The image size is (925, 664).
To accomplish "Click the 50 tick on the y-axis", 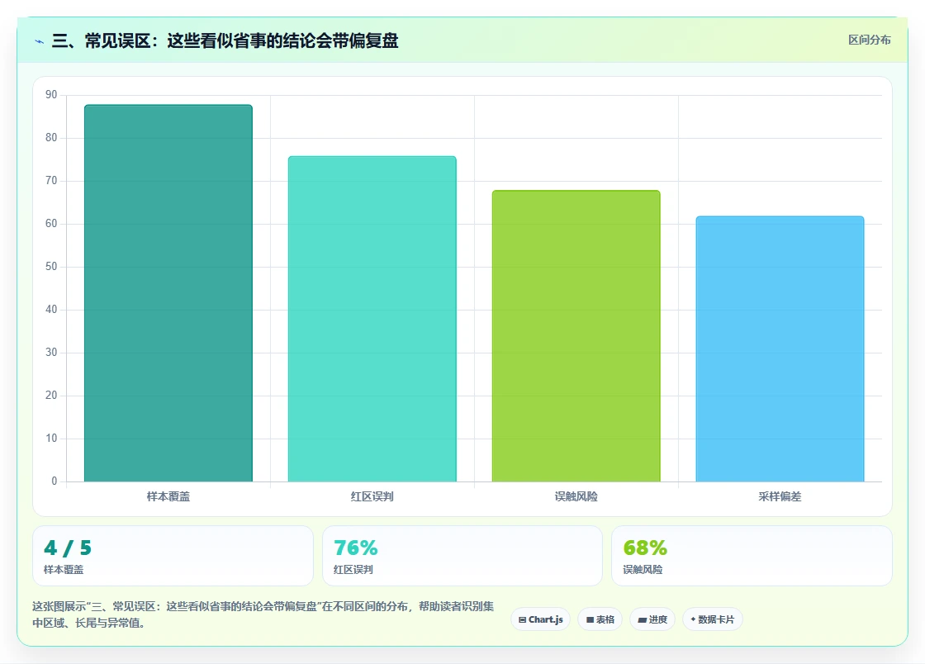I will pyautogui.click(x=51, y=267).
